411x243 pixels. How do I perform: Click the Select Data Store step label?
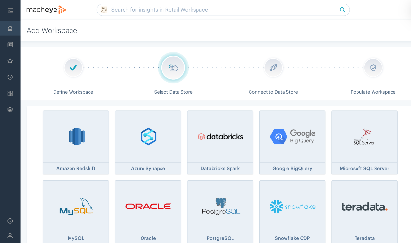(x=173, y=92)
